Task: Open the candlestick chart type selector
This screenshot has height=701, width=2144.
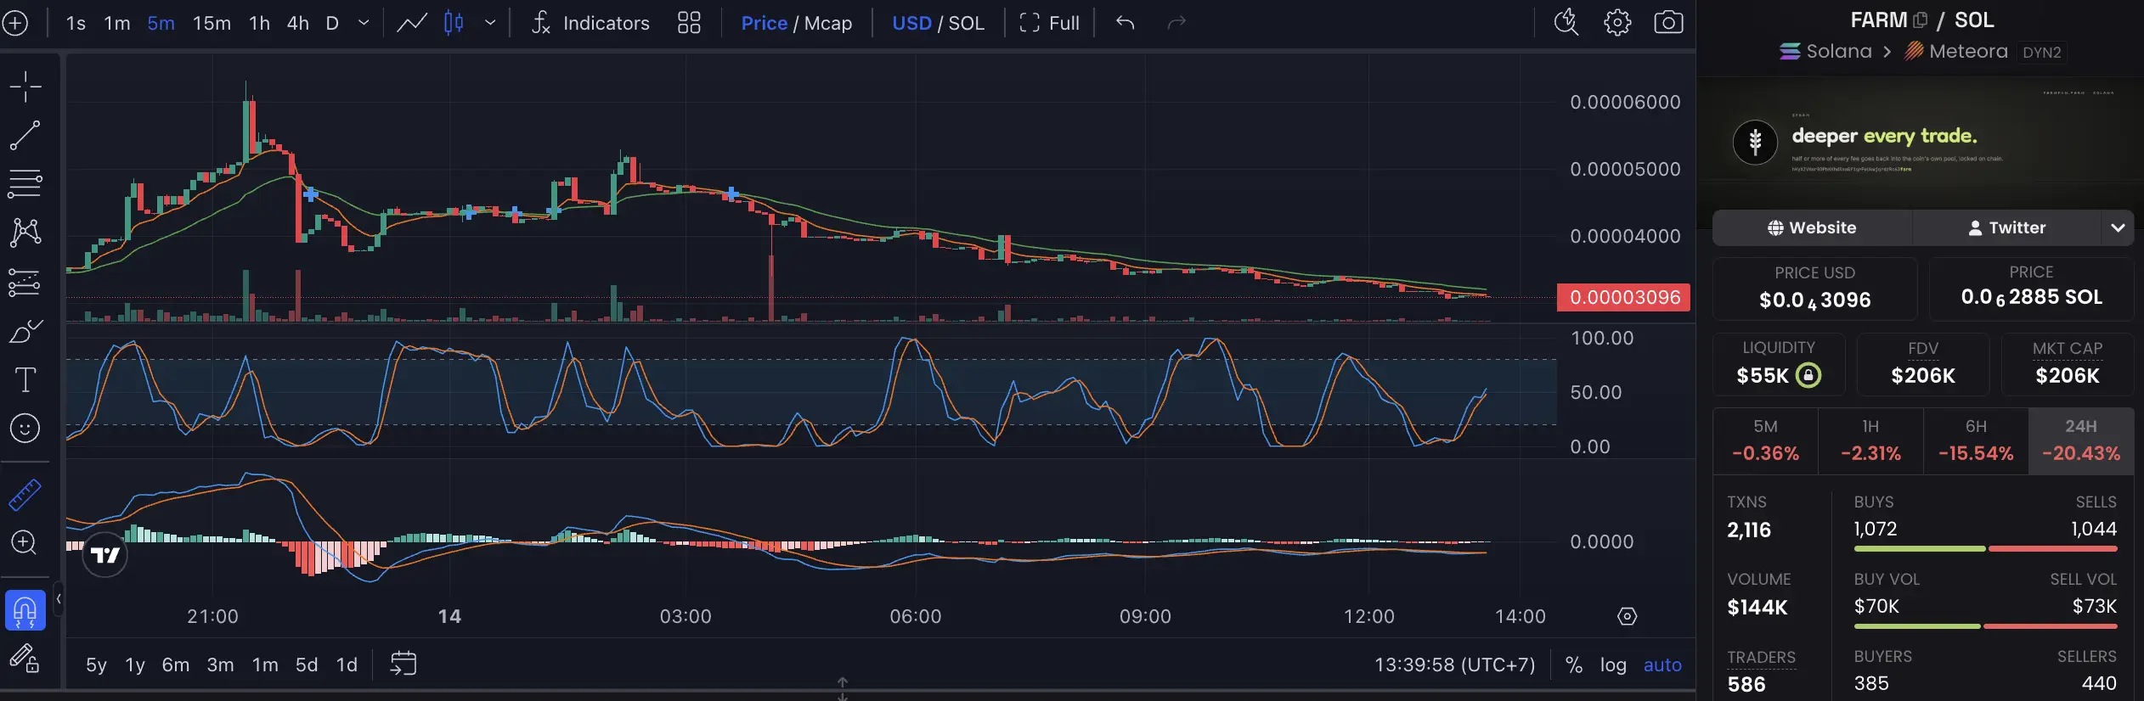Action: pyautogui.click(x=454, y=23)
